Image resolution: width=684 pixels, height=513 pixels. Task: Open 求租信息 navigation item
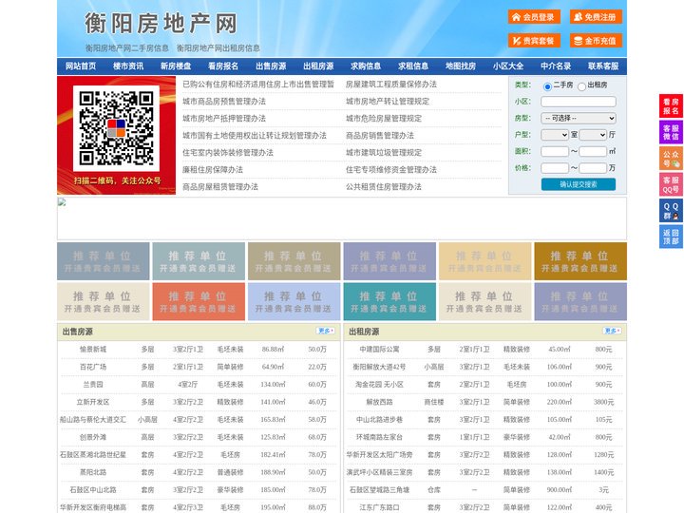[413, 66]
